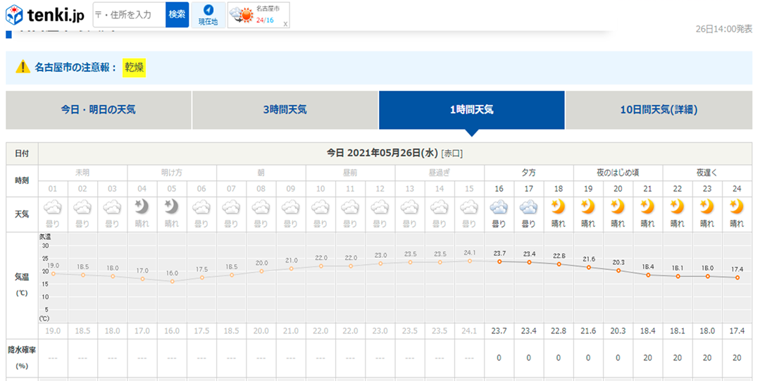
Task: Select the 1時間天気 tab
Action: 472,110
